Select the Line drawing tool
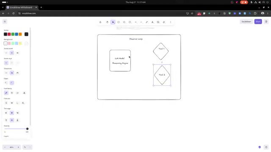The width and height of the screenshot is (271, 152). point(141,22)
